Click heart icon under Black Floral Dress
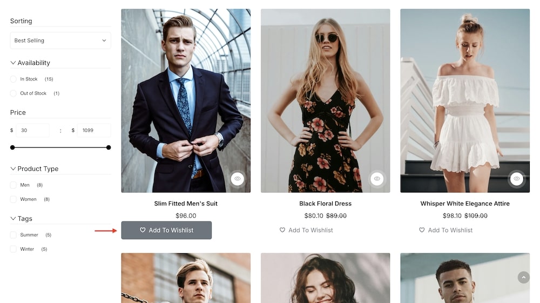Image resolution: width=540 pixels, height=303 pixels. click(x=282, y=230)
